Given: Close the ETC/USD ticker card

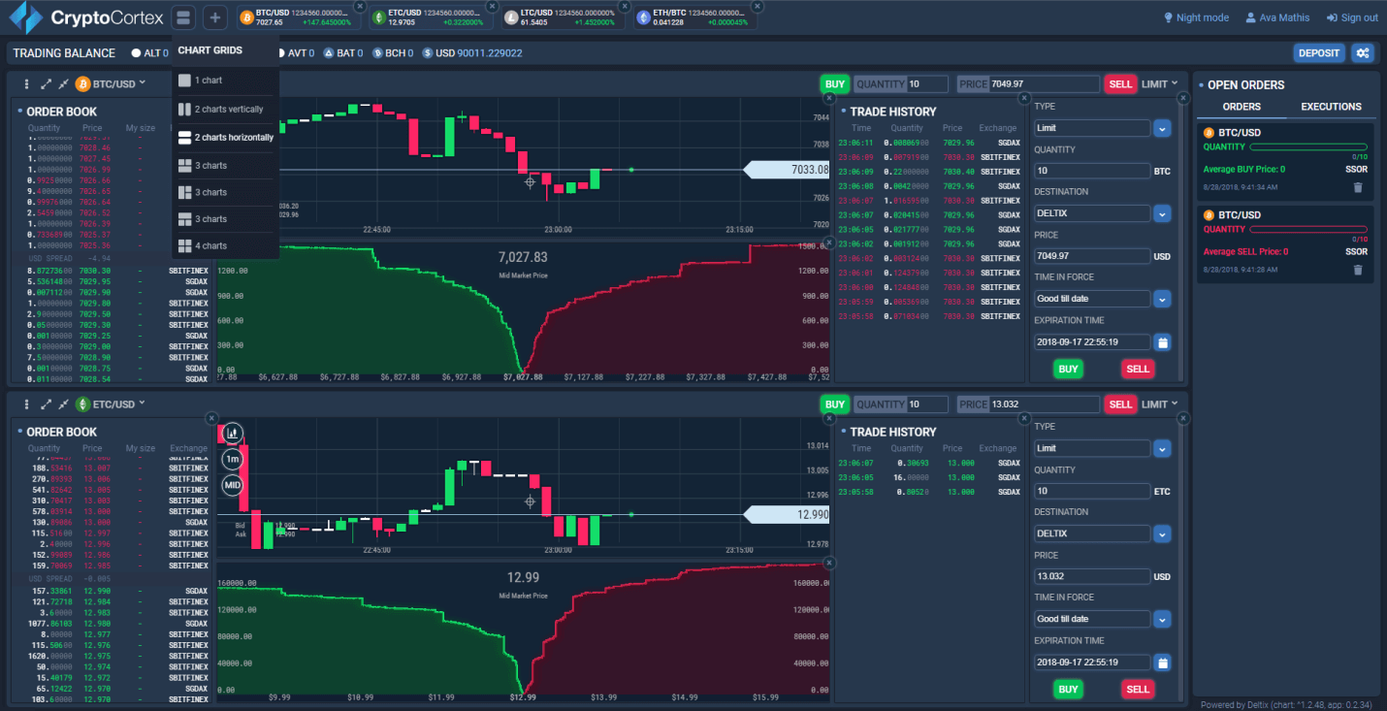Looking at the screenshot, I should [x=493, y=6].
